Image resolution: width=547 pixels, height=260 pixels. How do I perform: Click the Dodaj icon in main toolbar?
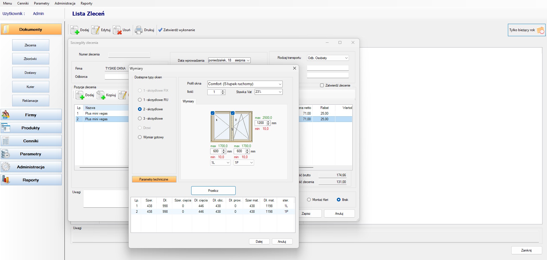tap(75, 30)
